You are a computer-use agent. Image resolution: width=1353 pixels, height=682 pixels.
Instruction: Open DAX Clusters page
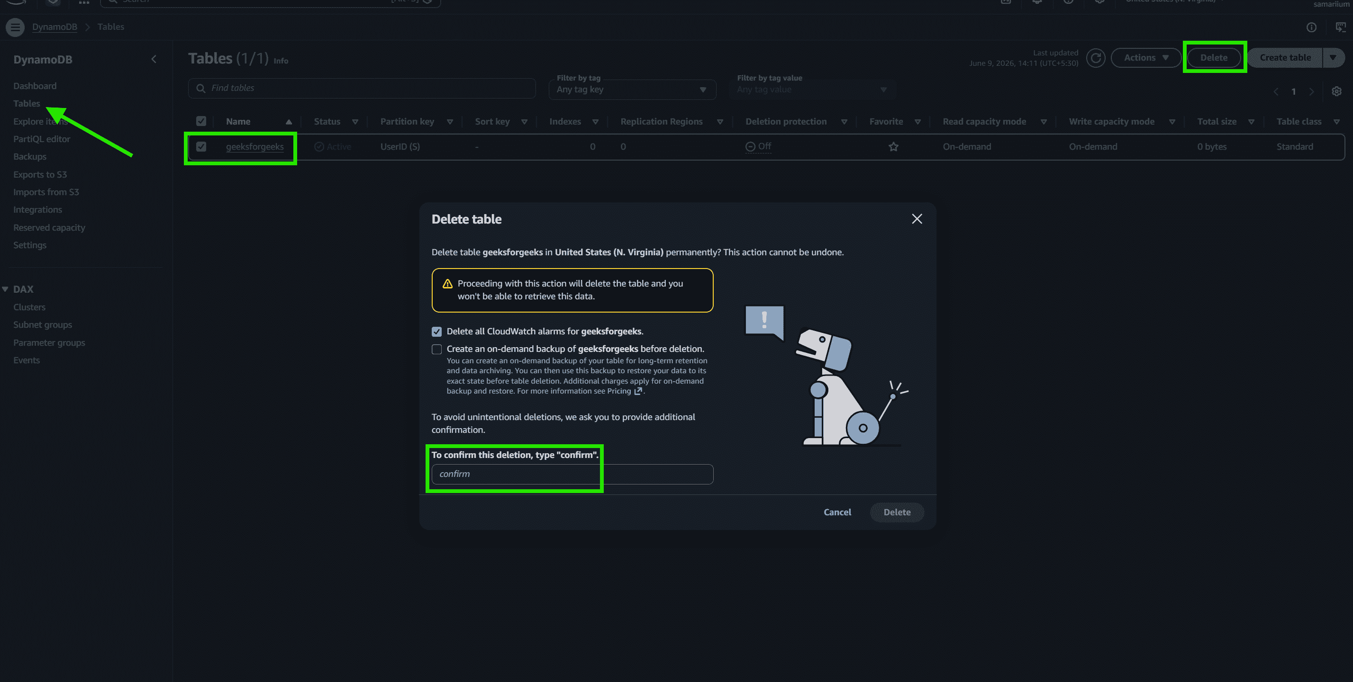click(29, 307)
